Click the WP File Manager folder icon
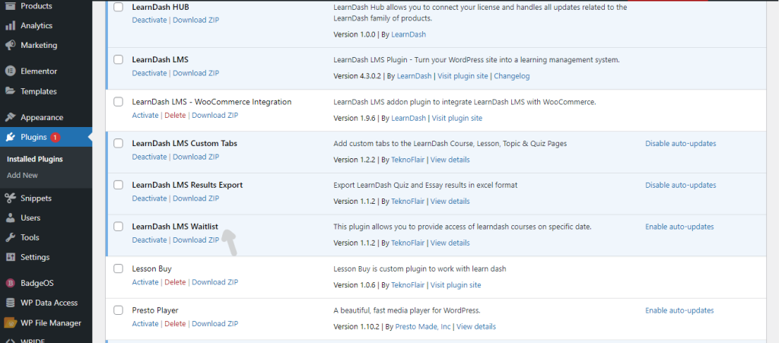This screenshot has width=779, height=343. [x=10, y=322]
